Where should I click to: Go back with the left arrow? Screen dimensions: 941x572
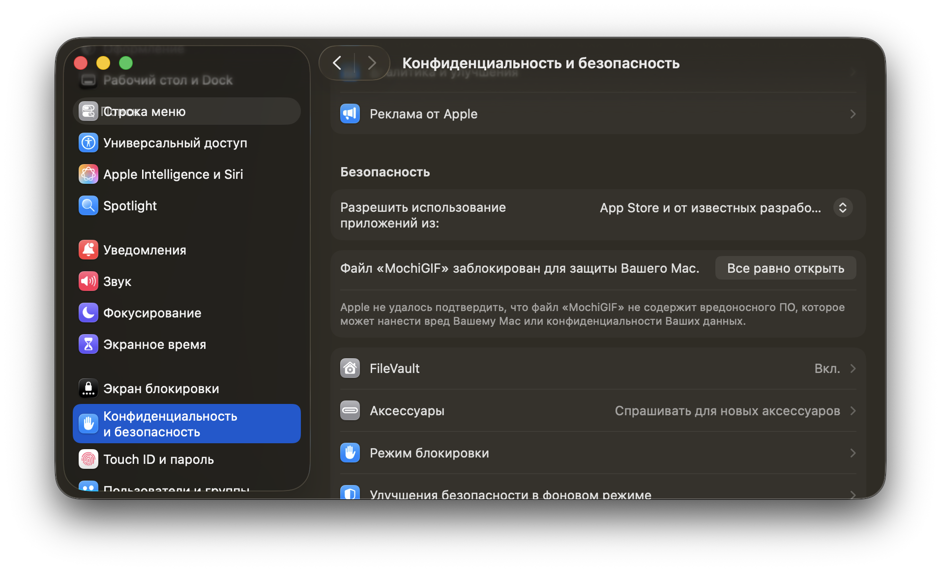[337, 63]
